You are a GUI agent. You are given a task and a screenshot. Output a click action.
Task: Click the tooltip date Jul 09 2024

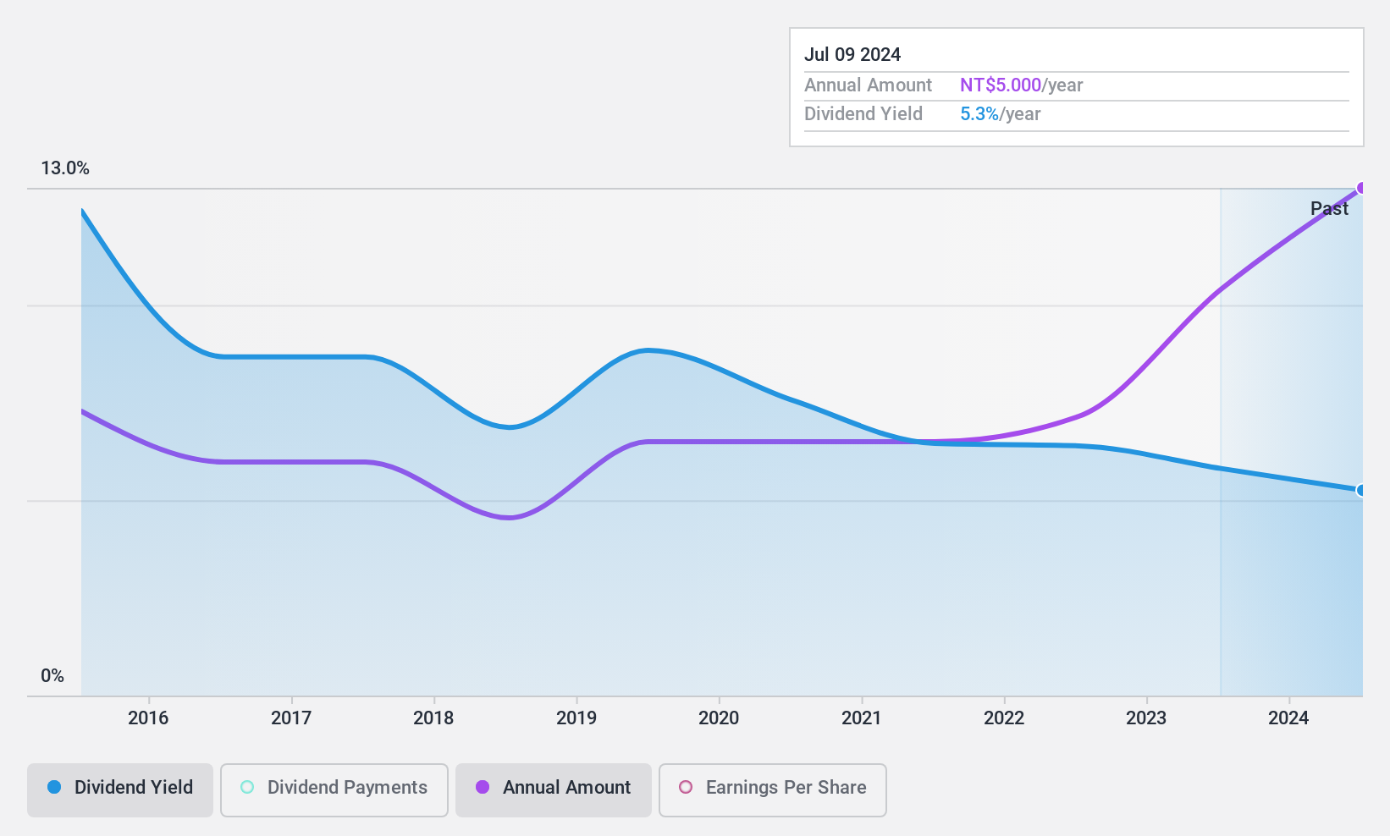[852, 54]
